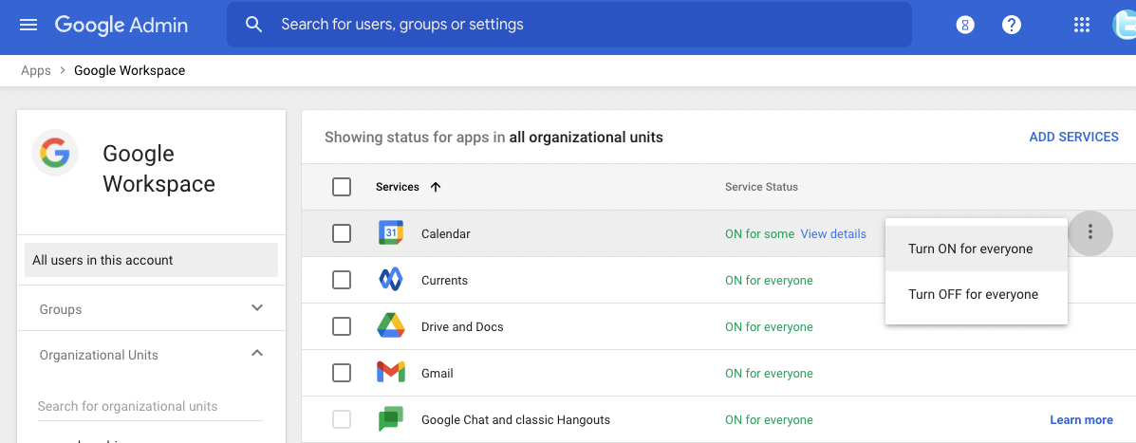Click Currents' ON for everyone status
1136x443 pixels.
point(769,280)
